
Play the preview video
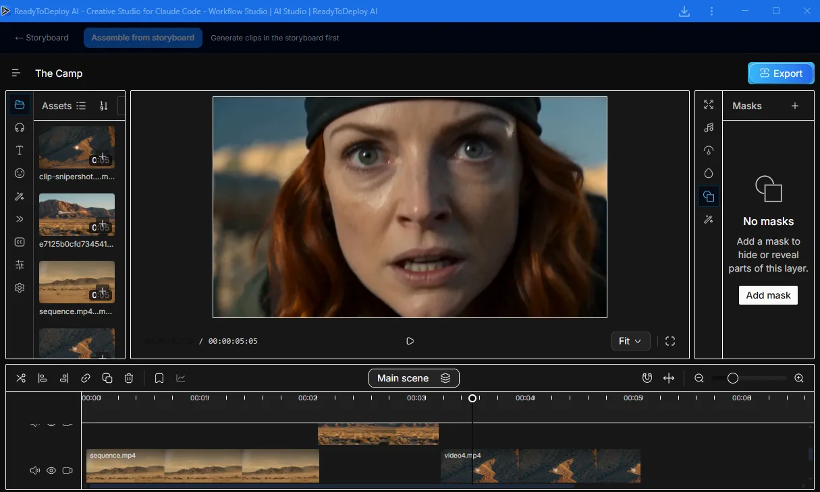[x=410, y=341]
